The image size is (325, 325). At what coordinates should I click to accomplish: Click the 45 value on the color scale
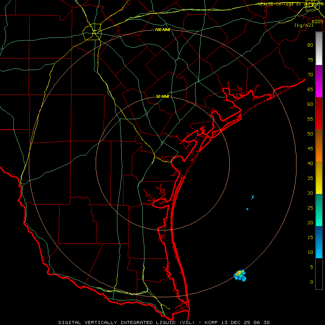[x=310, y=149]
